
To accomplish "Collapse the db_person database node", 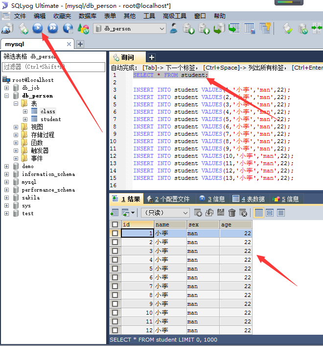I will (x=7, y=96).
